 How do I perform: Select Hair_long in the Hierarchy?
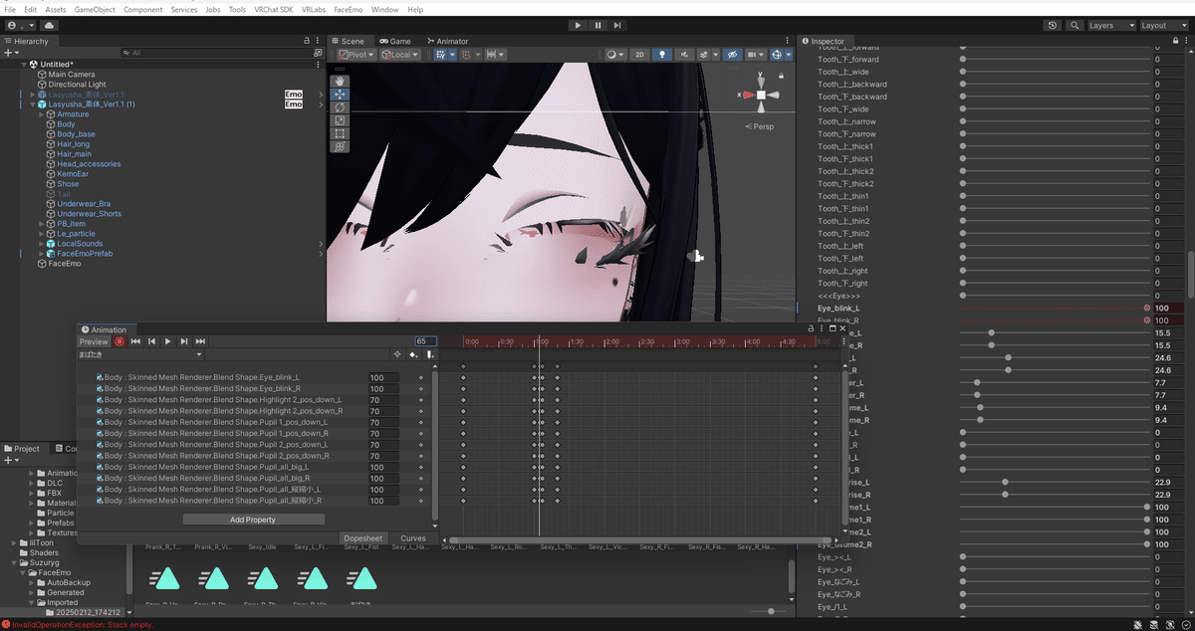click(73, 144)
